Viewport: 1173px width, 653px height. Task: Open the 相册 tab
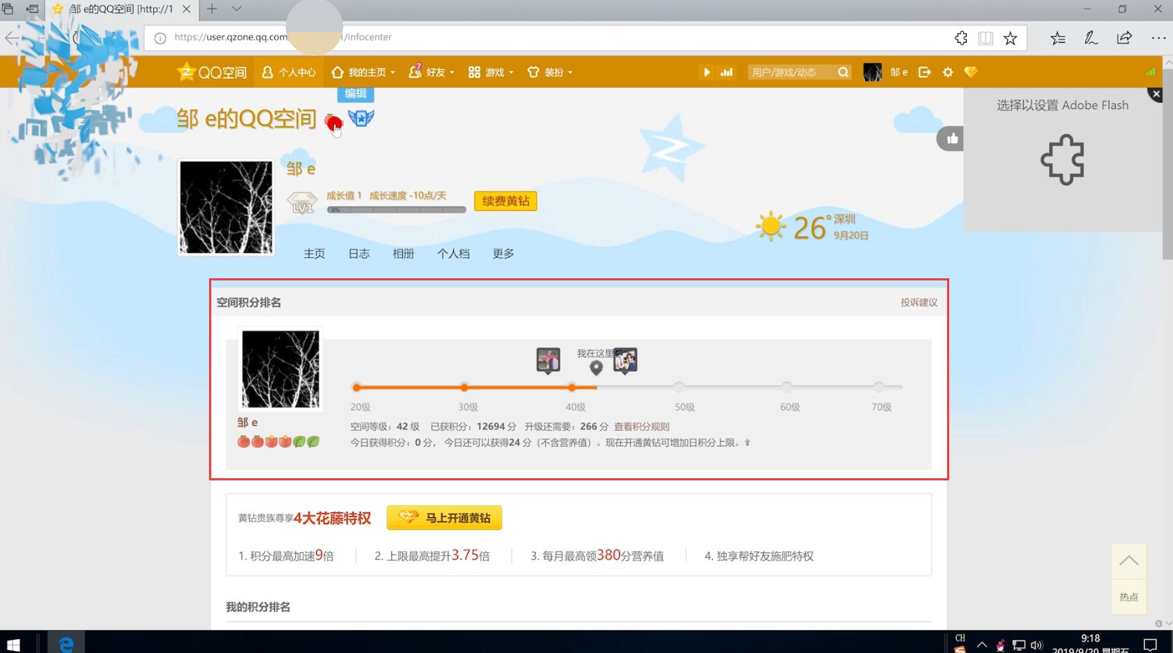(x=404, y=254)
